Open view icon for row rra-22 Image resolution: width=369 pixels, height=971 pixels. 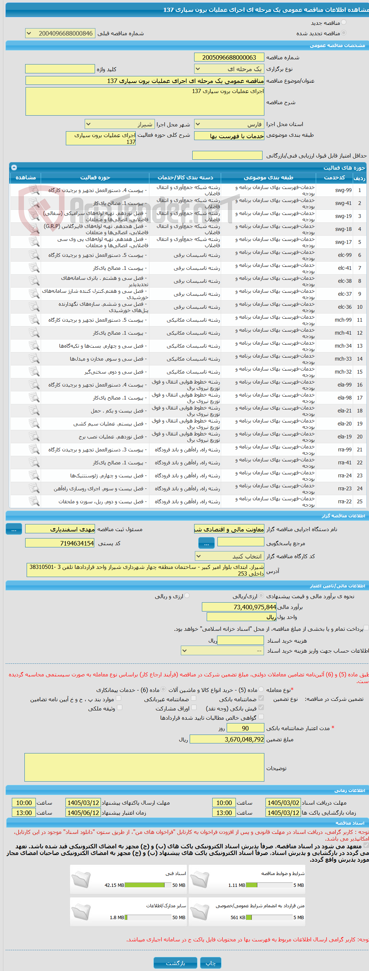(34, 501)
